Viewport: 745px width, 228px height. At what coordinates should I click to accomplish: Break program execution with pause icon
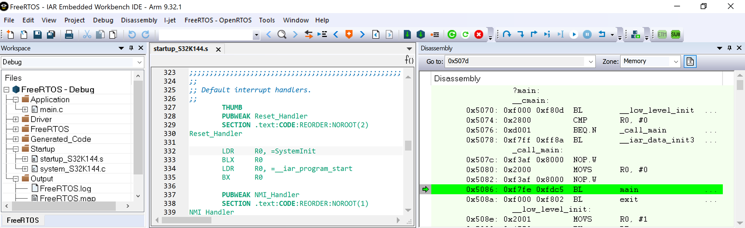(x=587, y=34)
